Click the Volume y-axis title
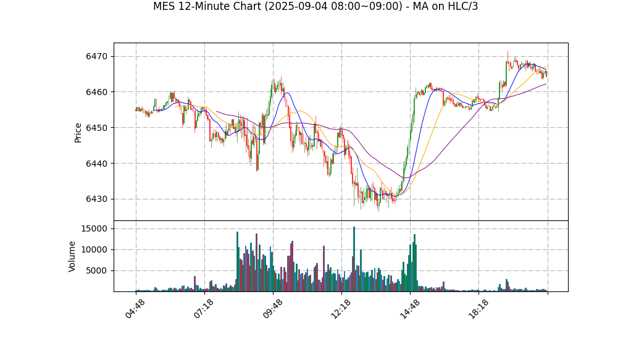The height and width of the screenshot is (355, 631). [72, 256]
